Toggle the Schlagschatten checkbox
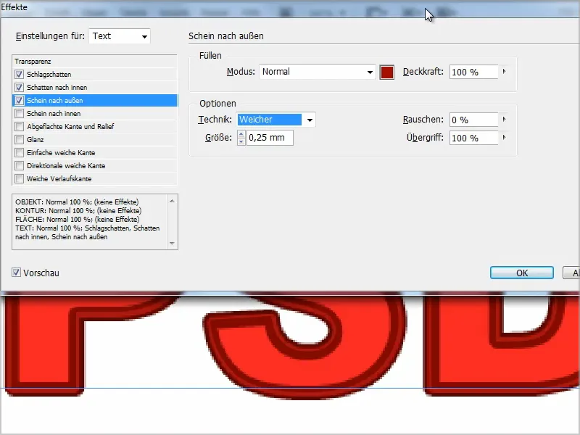This screenshot has height=435, width=580. coord(20,75)
